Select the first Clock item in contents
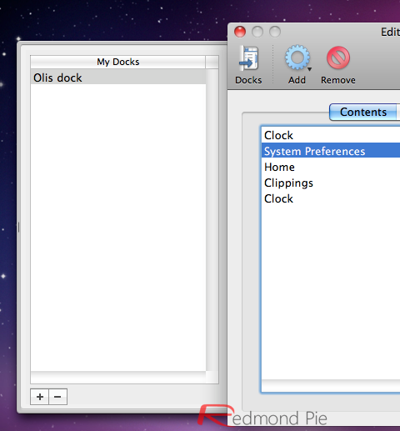 click(x=331, y=135)
